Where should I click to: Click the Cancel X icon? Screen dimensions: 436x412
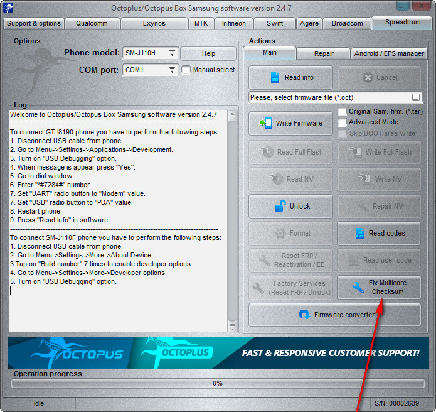368,78
